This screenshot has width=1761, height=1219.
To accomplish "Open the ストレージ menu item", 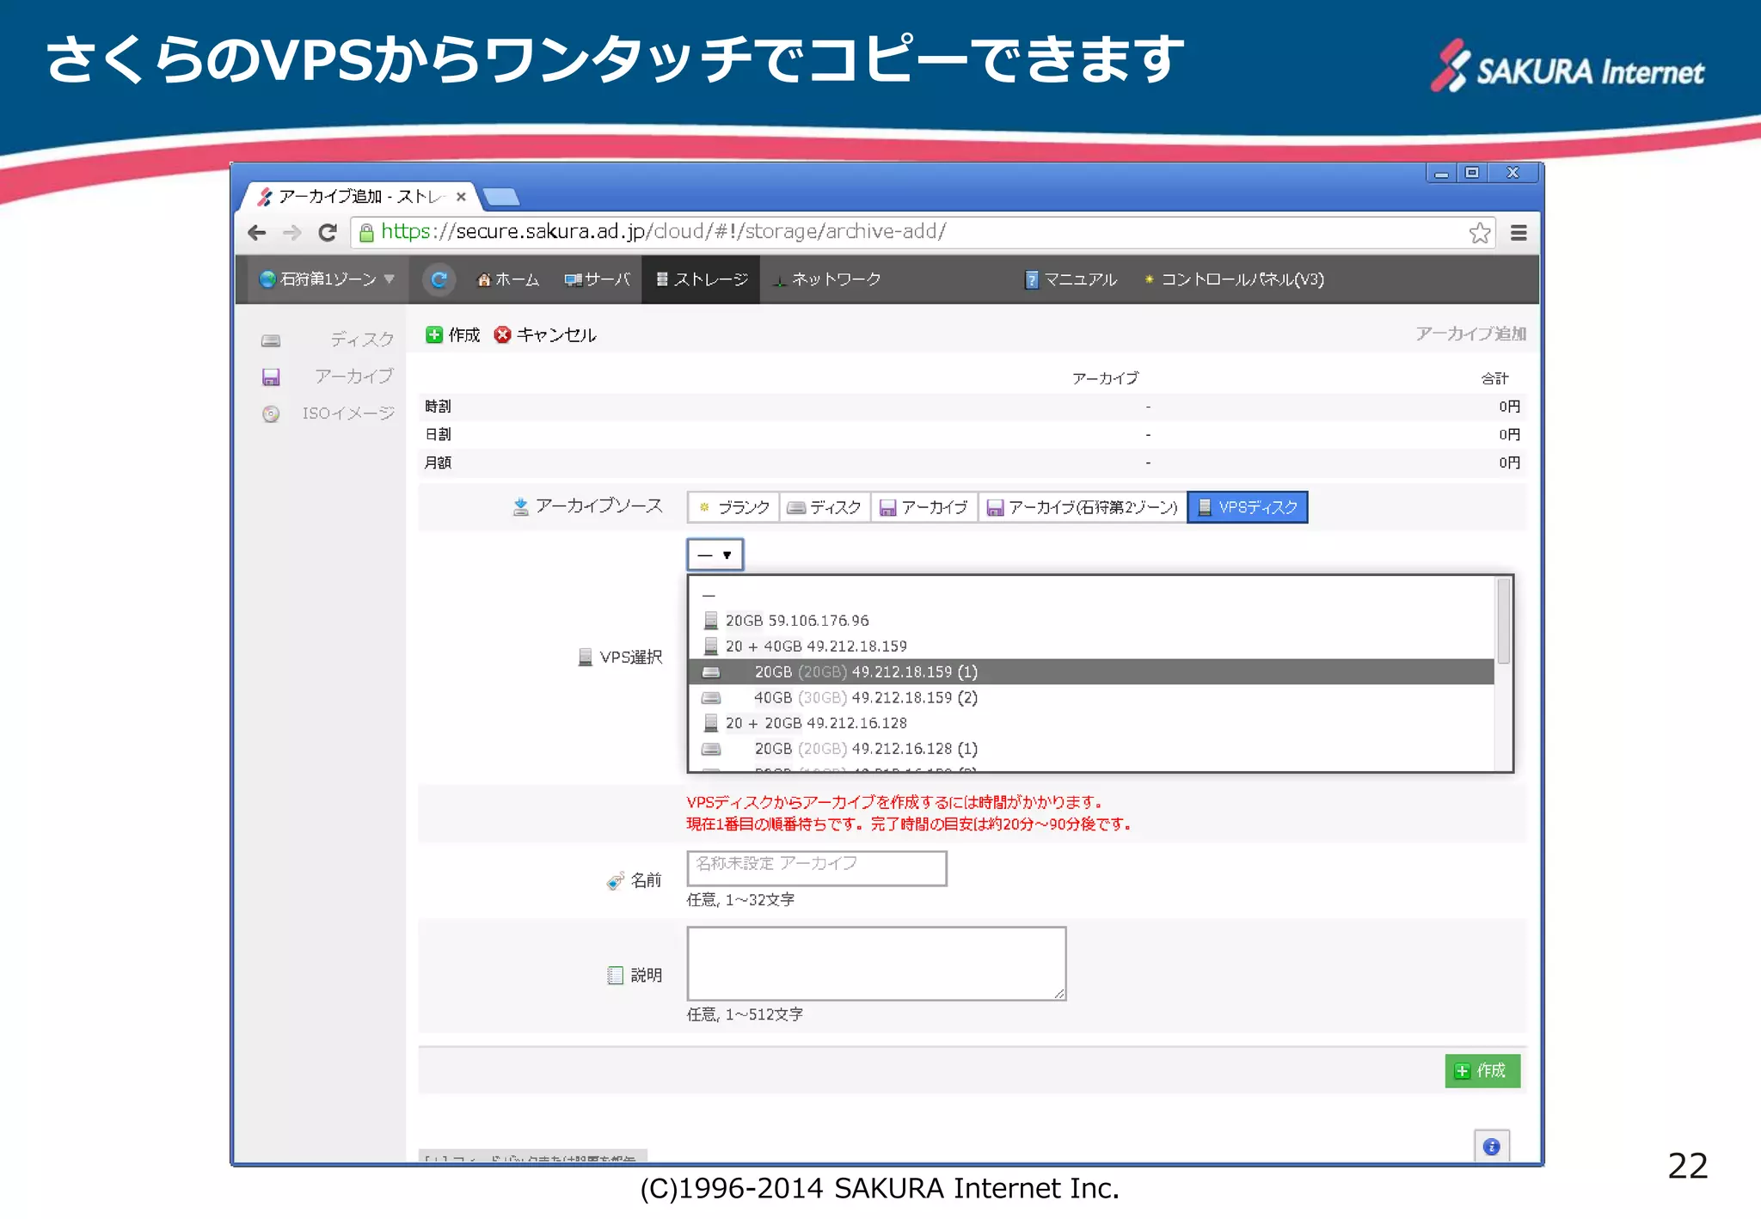I will pyautogui.click(x=701, y=279).
